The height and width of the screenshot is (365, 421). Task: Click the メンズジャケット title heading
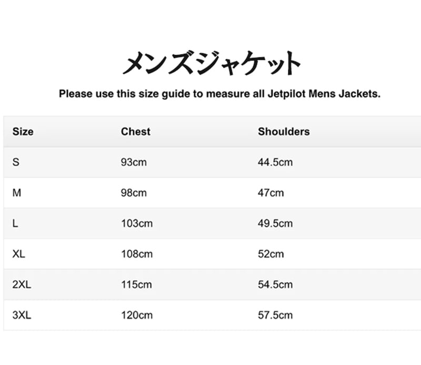[212, 64]
